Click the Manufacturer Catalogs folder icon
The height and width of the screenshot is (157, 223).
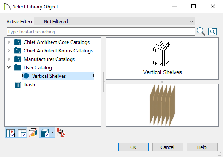tap(18, 59)
